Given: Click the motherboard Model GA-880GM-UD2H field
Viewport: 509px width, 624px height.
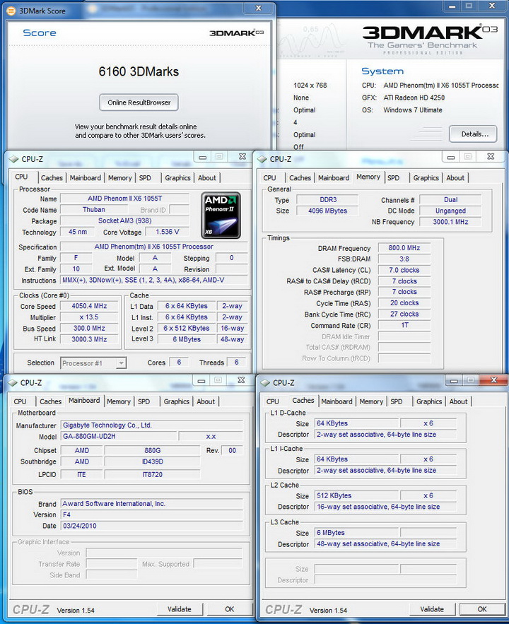Looking at the screenshot, I should [x=119, y=436].
